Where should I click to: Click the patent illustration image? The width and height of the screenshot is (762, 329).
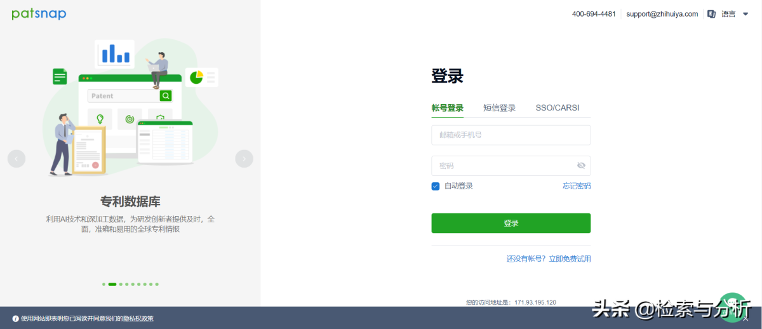tap(130, 108)
